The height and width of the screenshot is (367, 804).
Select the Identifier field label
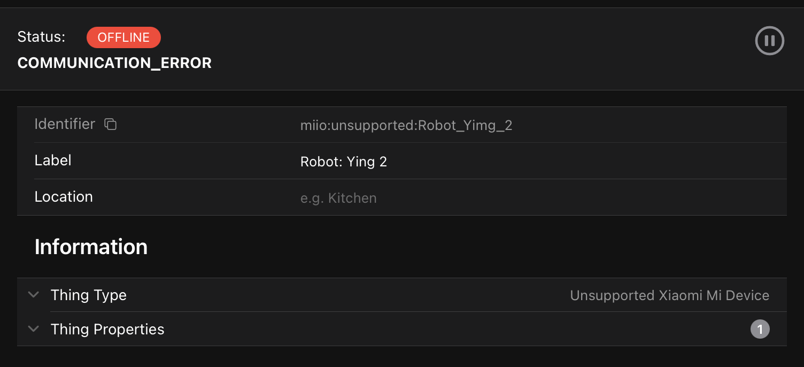point(65,124)
